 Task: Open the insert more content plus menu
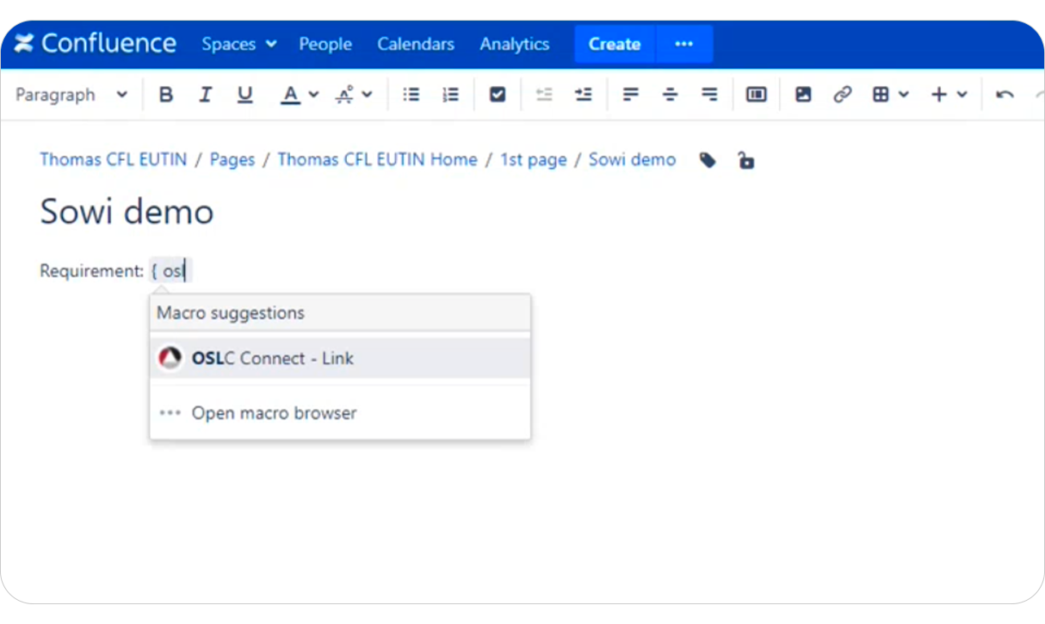tap(949, 95)
